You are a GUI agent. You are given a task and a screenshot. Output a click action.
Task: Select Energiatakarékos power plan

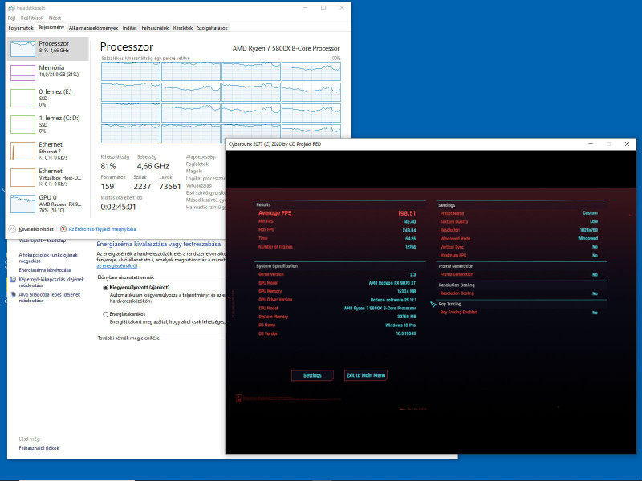(106, 314)
